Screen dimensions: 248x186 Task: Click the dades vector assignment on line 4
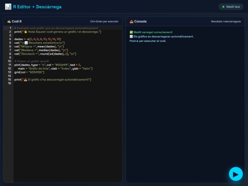38,39
